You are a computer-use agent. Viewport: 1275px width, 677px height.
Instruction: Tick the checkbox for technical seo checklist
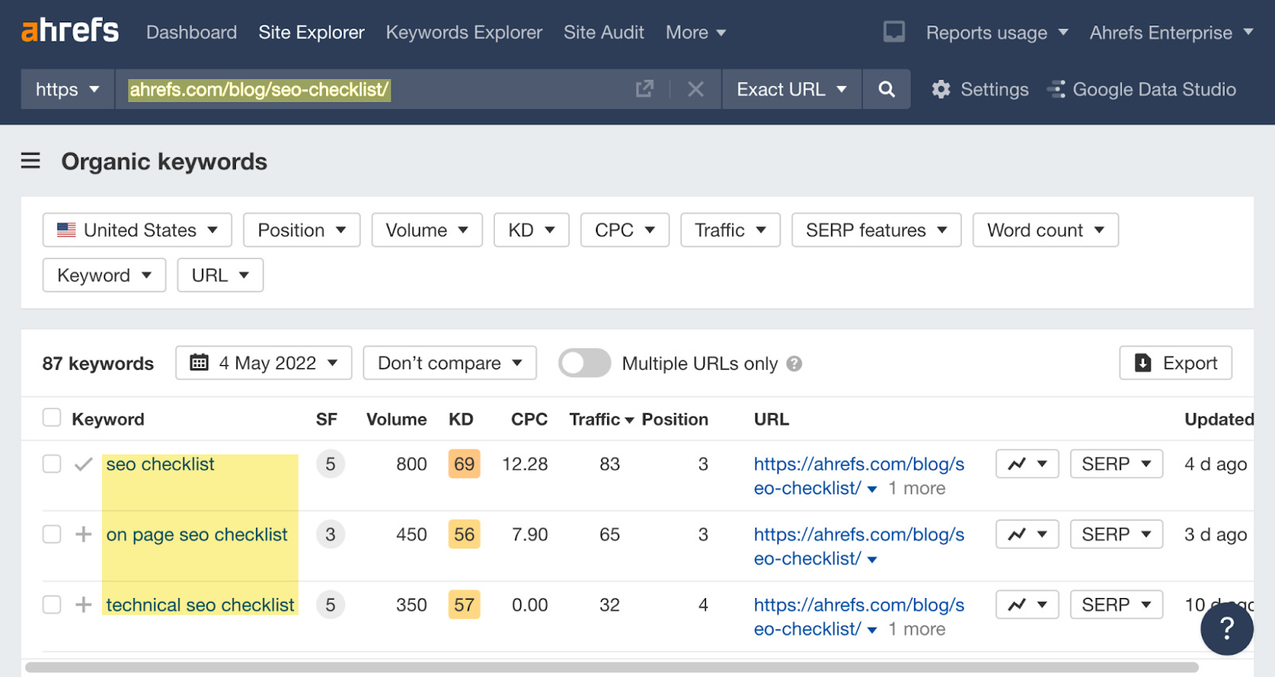(52, 605)
